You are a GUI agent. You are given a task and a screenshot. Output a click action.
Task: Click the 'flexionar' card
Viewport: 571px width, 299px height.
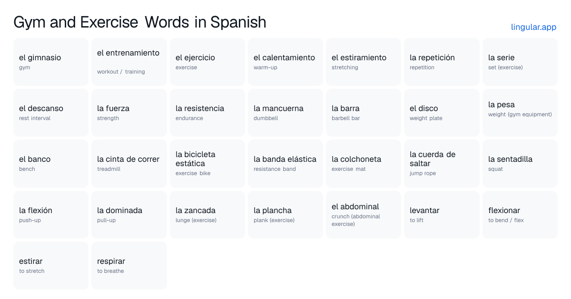click(x=520, y=215)
